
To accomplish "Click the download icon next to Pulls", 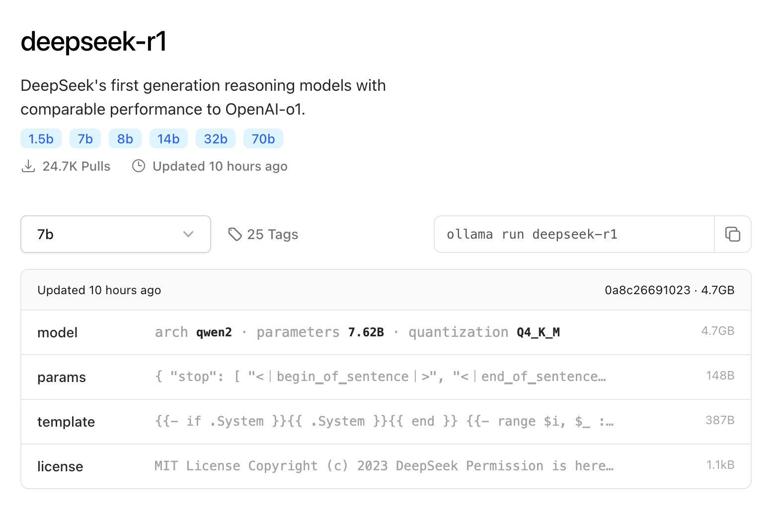I will tap(28, 166).
